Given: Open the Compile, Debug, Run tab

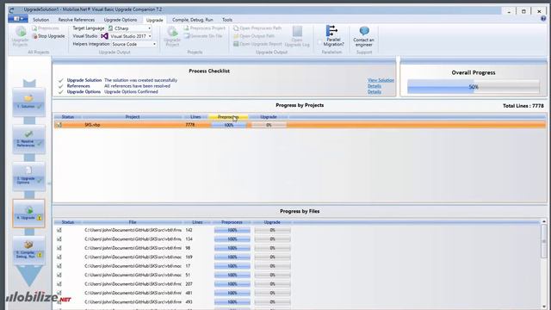Looking at the screenshot, I should [193, 20].
